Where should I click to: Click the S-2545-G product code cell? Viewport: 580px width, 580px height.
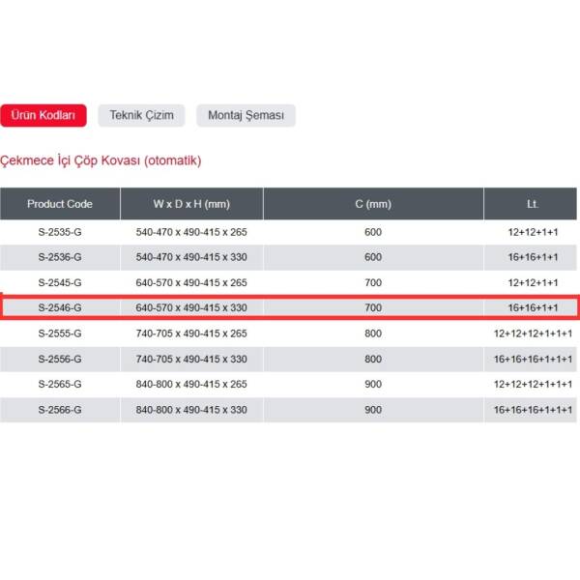coord(60,282)
